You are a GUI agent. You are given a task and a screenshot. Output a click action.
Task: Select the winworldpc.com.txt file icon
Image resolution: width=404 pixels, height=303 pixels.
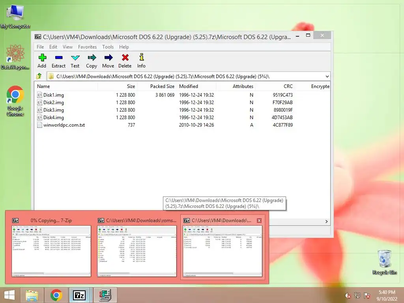click(39, 125)
